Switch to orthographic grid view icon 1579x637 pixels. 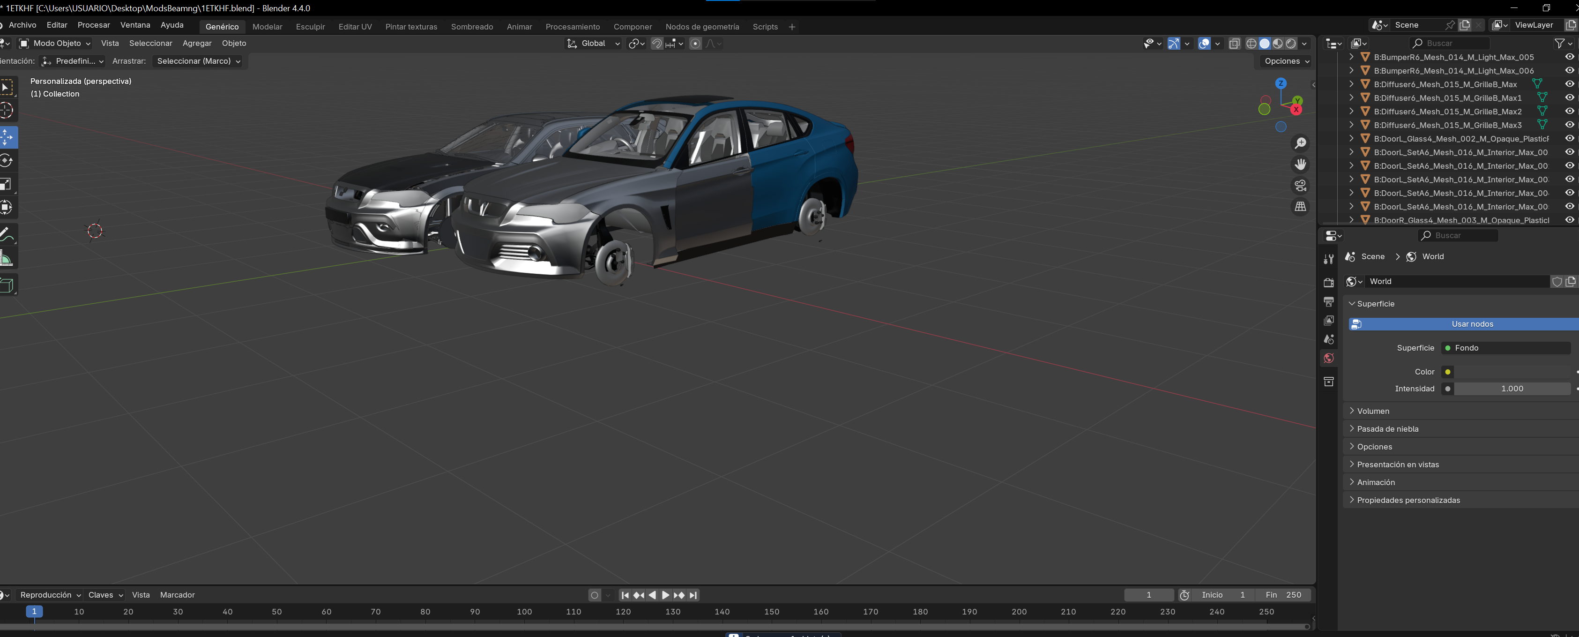(x=1299, y=207)
